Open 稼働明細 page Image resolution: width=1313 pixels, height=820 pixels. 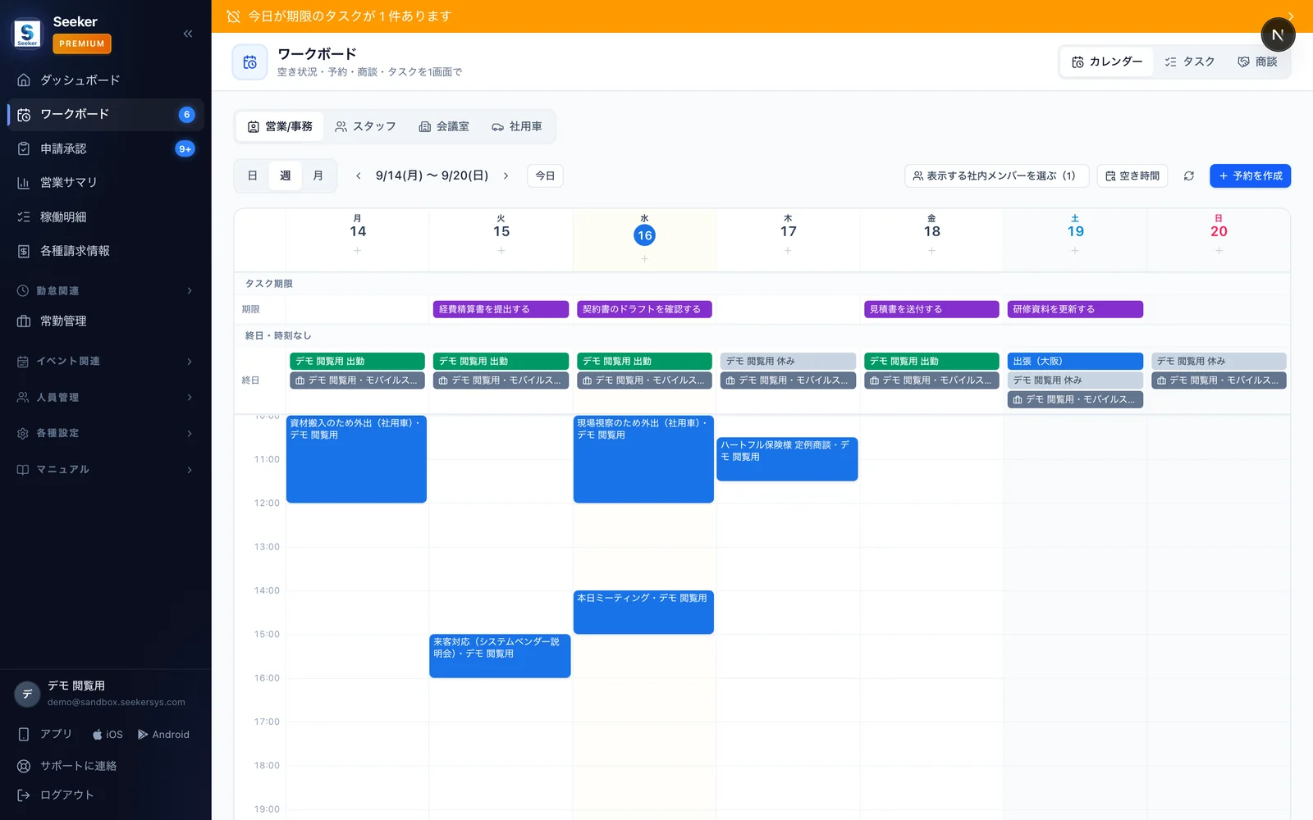click(x=105, y=216)
